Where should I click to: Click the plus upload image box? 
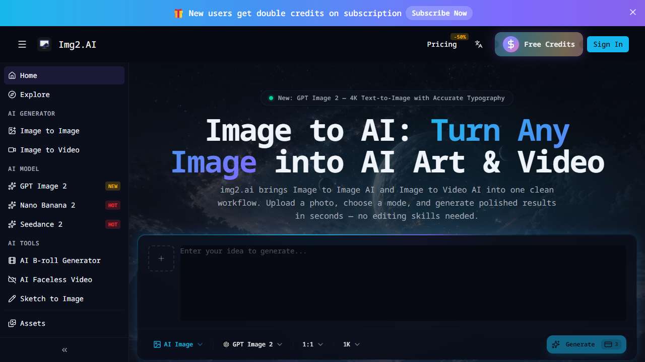[161, 258]
